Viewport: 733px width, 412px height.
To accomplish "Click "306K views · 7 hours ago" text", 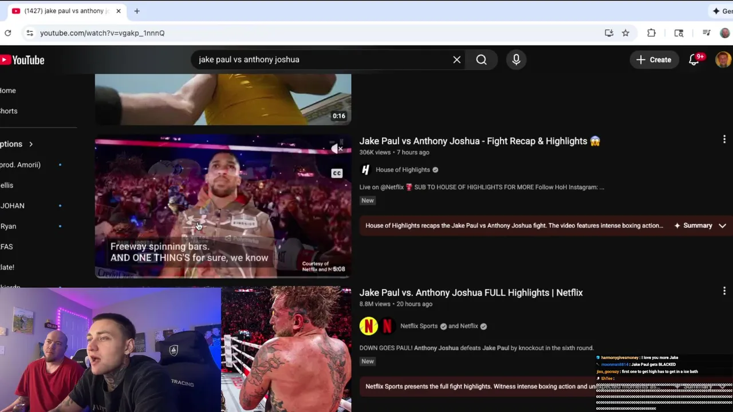I will point(394,153).
